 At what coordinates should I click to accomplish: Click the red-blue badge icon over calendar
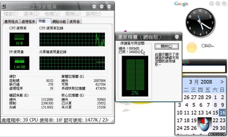[x=204, y=124]
